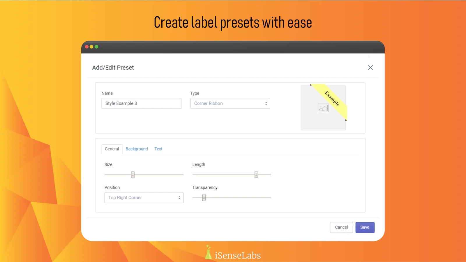Image resolution: width=466 pixels, height=262 pixels.
Task: Click the Size slider handle
Action: [133, 175]
